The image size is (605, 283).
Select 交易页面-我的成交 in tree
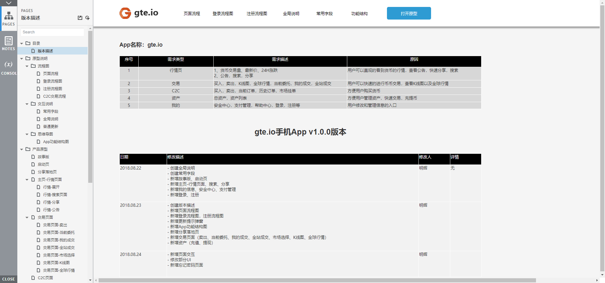59,240
